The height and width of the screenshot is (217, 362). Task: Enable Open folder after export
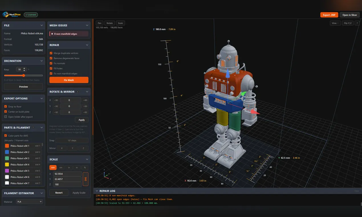pyautogui.click(x=5, y=117)
